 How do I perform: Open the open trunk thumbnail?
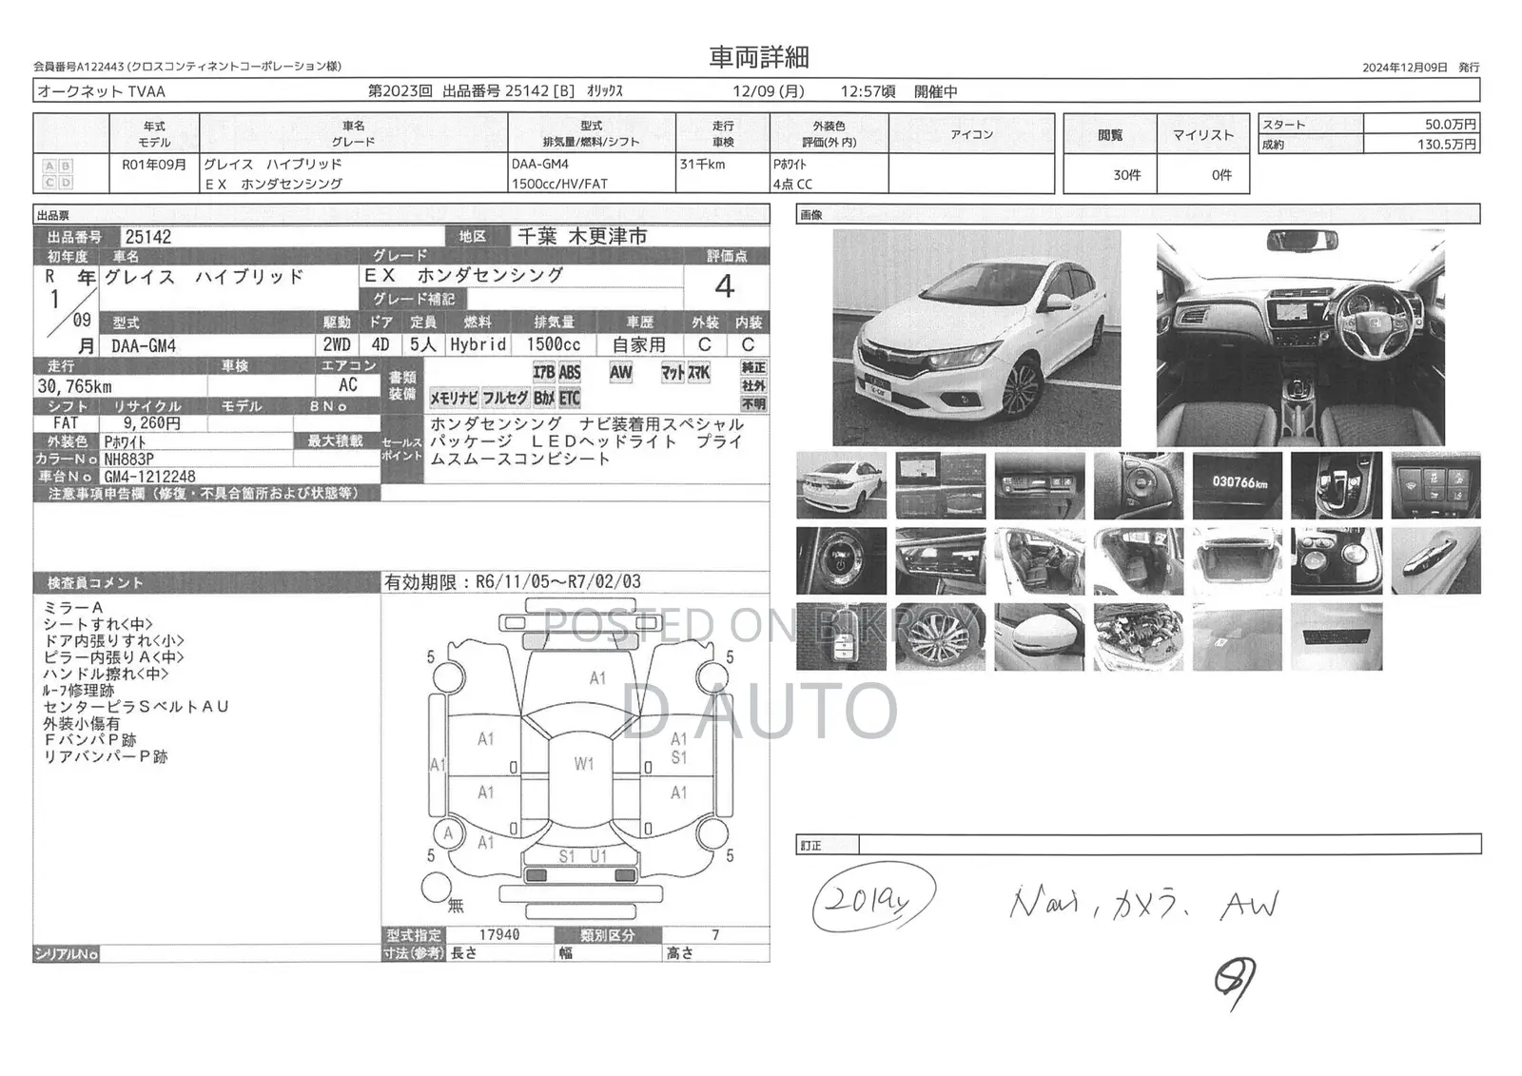tap(1238, 561)
